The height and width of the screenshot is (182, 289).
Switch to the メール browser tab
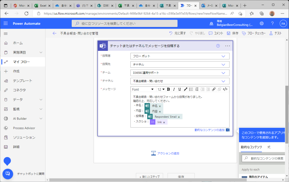[209, 6]
